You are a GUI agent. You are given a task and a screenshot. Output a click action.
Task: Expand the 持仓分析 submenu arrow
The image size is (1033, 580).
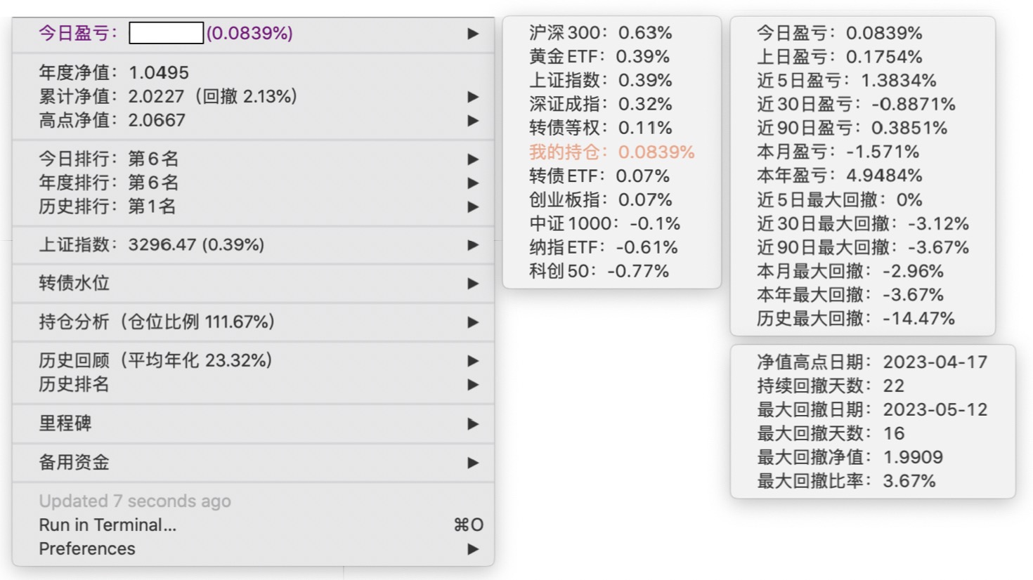pos(473,322)
